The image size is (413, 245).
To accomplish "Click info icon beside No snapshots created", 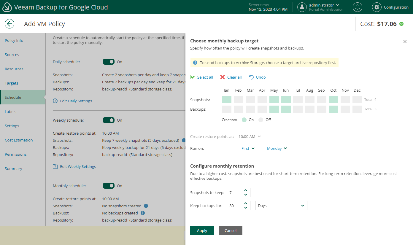I will point(146,206).
